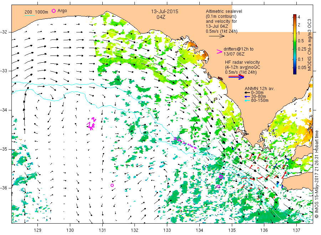Click the dark blue bottom of the colorbar
The width and height of the screenshot is (321, 235).
[x=295, y=72]
